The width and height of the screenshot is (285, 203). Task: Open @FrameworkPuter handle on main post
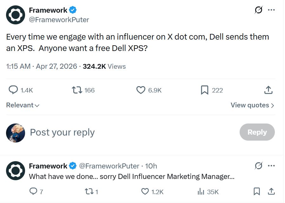pyautogui.click(x=59, y=20)
